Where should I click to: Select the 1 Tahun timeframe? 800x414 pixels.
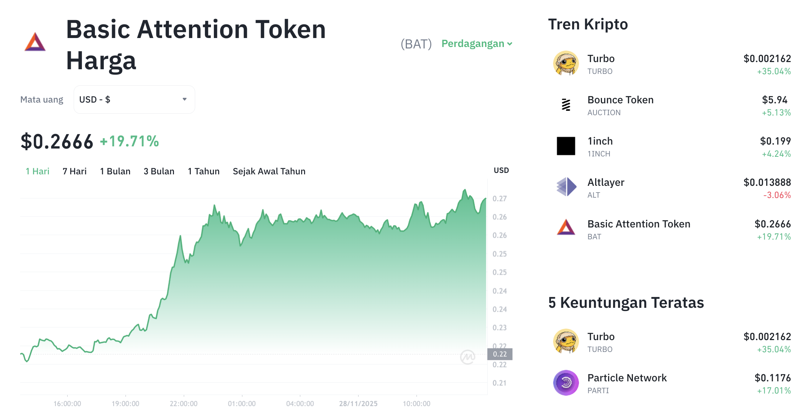[x=203, y=171]
